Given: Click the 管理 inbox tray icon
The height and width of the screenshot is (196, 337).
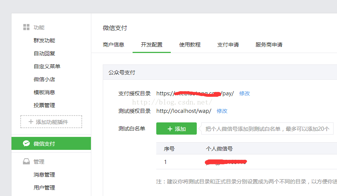Looking at the screenshot, I should [26, 161].
